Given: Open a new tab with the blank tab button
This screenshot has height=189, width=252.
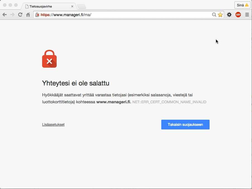Looking at the screenshot, I should click(x=81, y=6).
